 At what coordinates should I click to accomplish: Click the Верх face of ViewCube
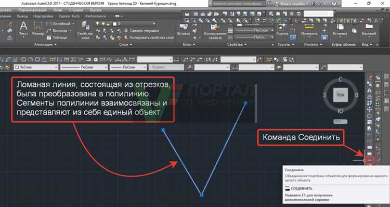340,95
